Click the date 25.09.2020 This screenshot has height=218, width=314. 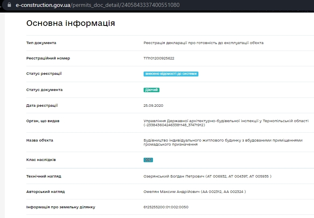(x=153, y=106)
